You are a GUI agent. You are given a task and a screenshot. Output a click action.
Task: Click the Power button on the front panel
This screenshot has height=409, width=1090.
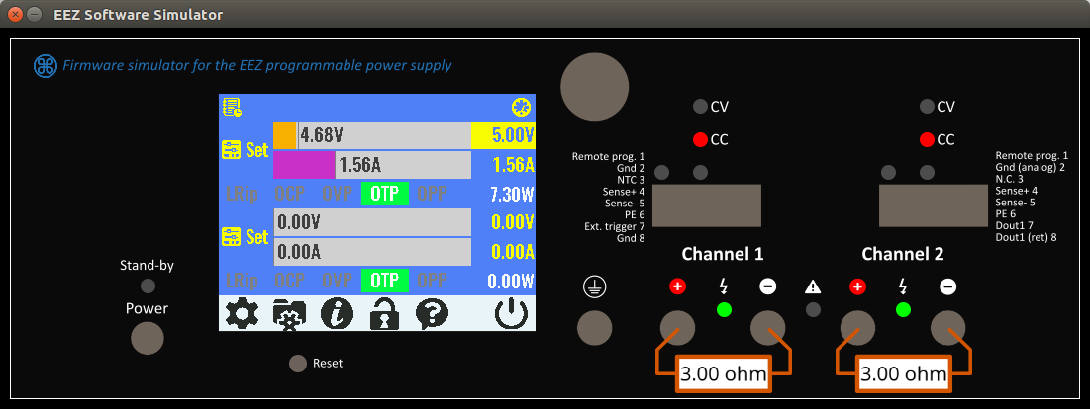click(x=148, y=338)
